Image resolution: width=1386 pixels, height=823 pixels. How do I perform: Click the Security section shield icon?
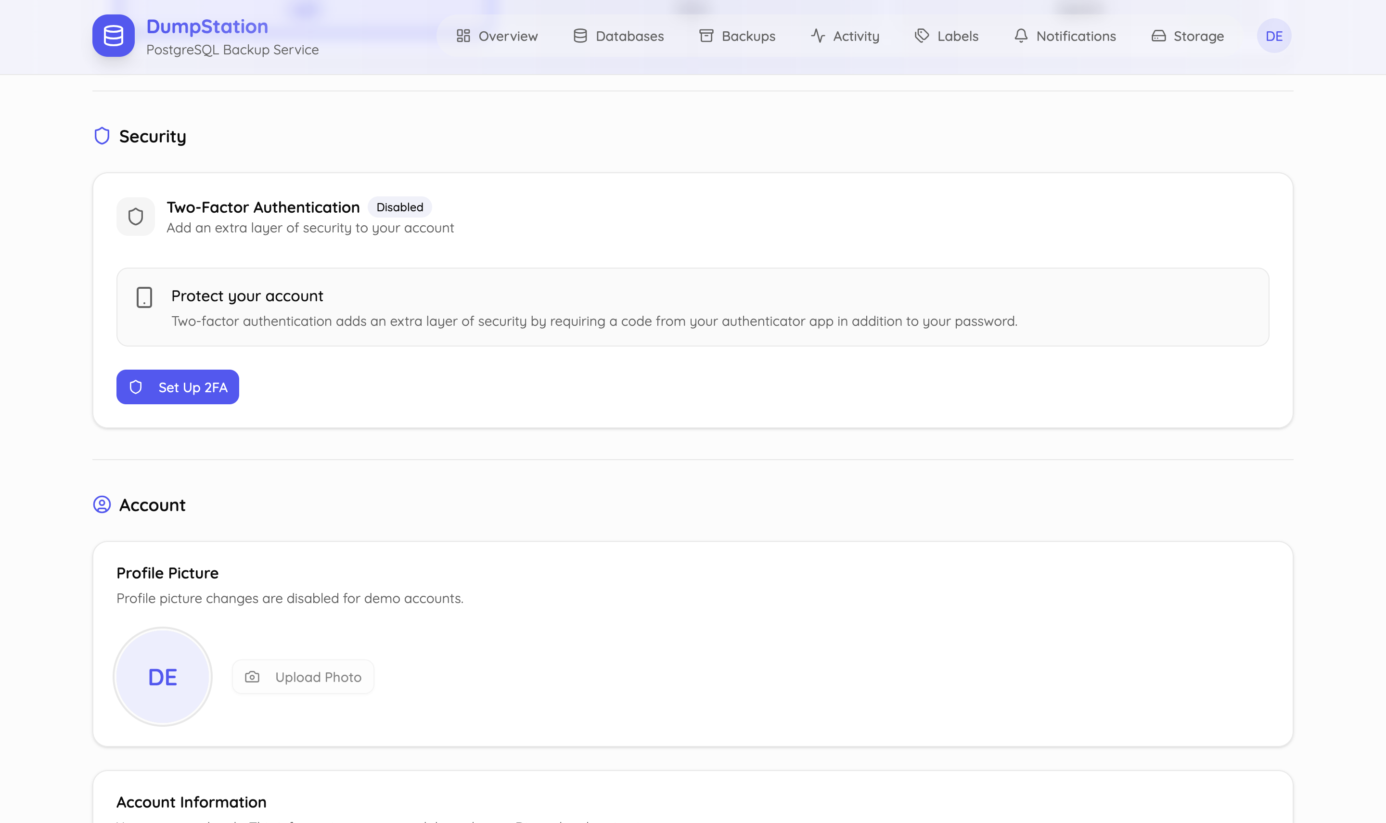[102, 135]
